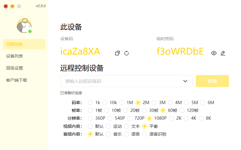Select 1帧 frame rate
The image size is (241, 150).
tap(90, 110)
